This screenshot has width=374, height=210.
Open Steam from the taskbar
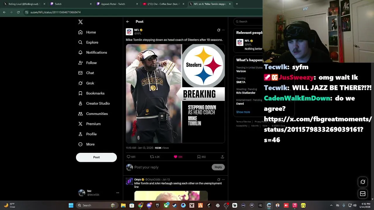click(x=174, y=205)
